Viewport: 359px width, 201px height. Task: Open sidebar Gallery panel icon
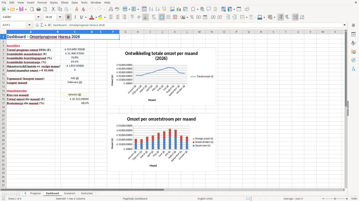(x=353, y=52)
